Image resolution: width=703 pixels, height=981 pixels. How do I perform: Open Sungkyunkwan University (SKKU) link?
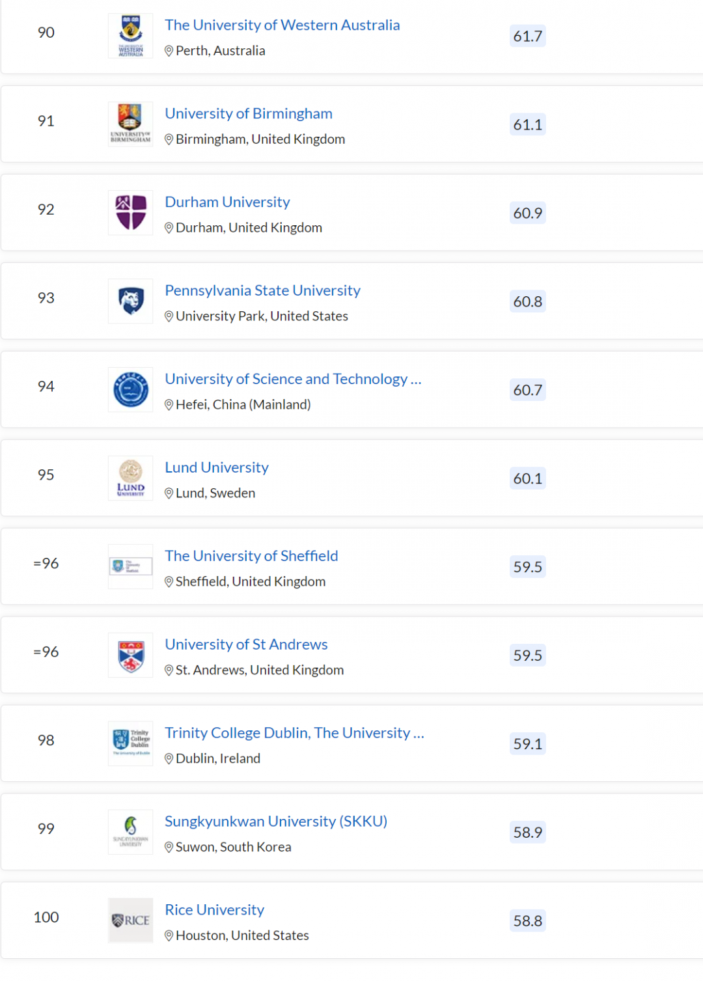(276, 822)
